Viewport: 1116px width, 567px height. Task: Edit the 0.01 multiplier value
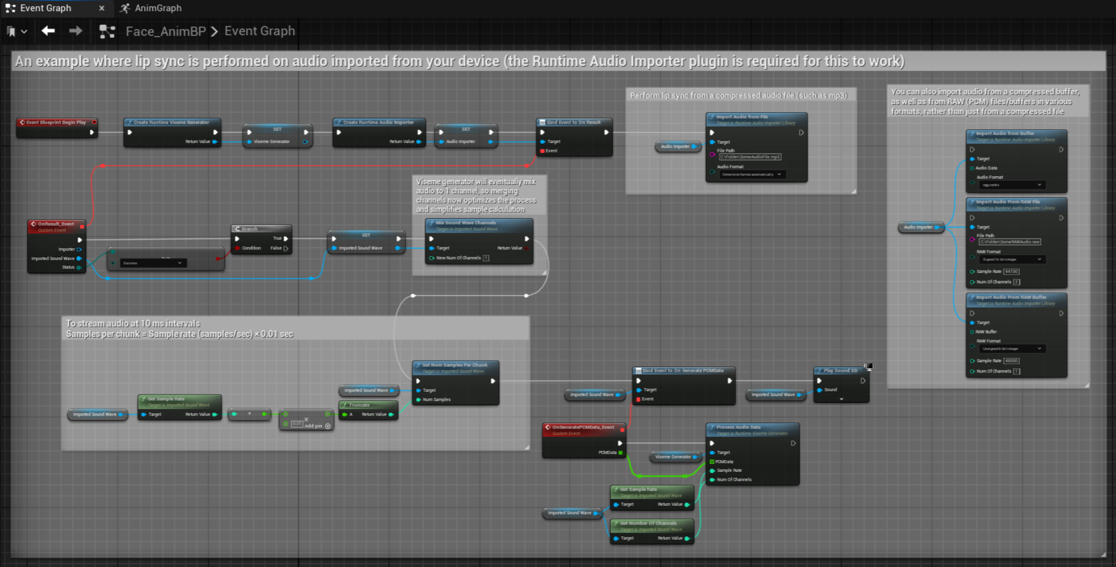297,424
